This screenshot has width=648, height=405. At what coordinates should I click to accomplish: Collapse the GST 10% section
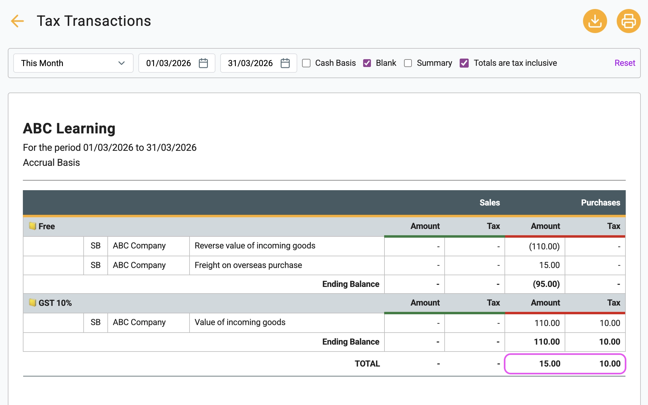click(x=55, y=303)
